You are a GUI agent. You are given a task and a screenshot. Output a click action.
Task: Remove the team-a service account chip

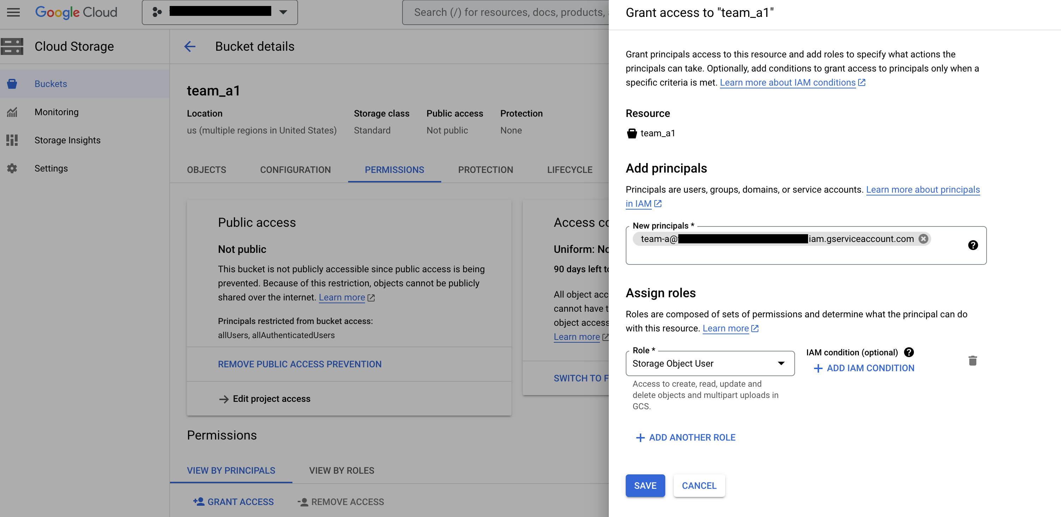[x=923, y=239]
